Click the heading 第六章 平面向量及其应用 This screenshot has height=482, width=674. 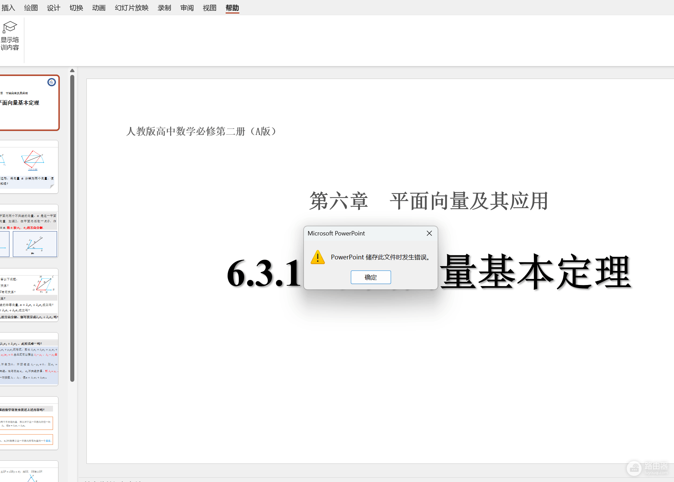pos(429,201)
